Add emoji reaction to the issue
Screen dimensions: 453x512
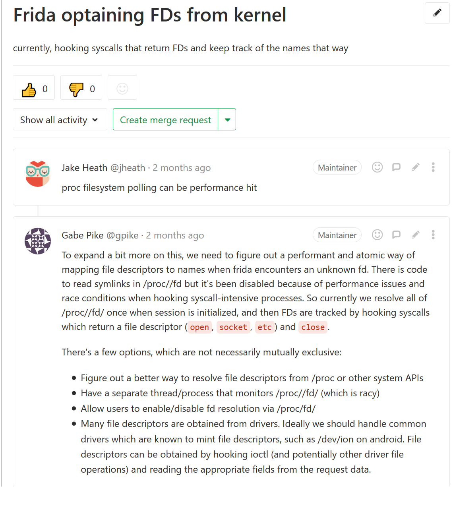click(x=122, y=87)
